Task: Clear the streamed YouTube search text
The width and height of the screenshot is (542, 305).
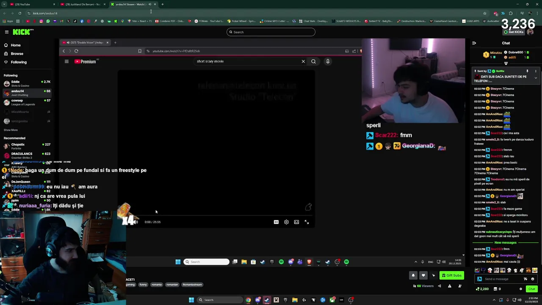Action: [303, 61]
